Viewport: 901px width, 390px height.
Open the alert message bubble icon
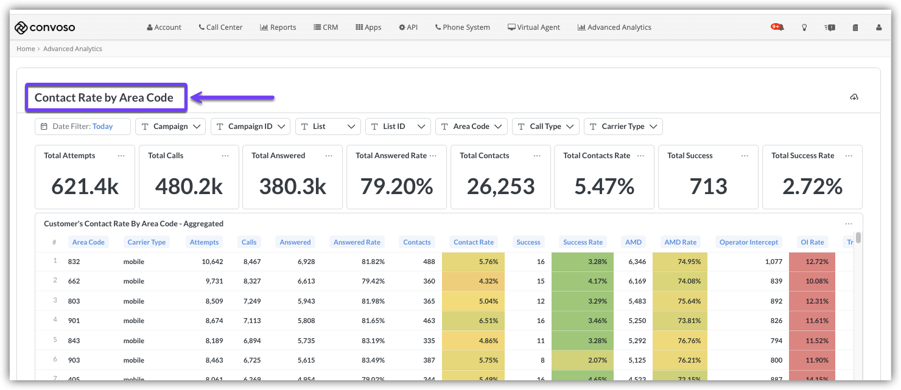830,27
